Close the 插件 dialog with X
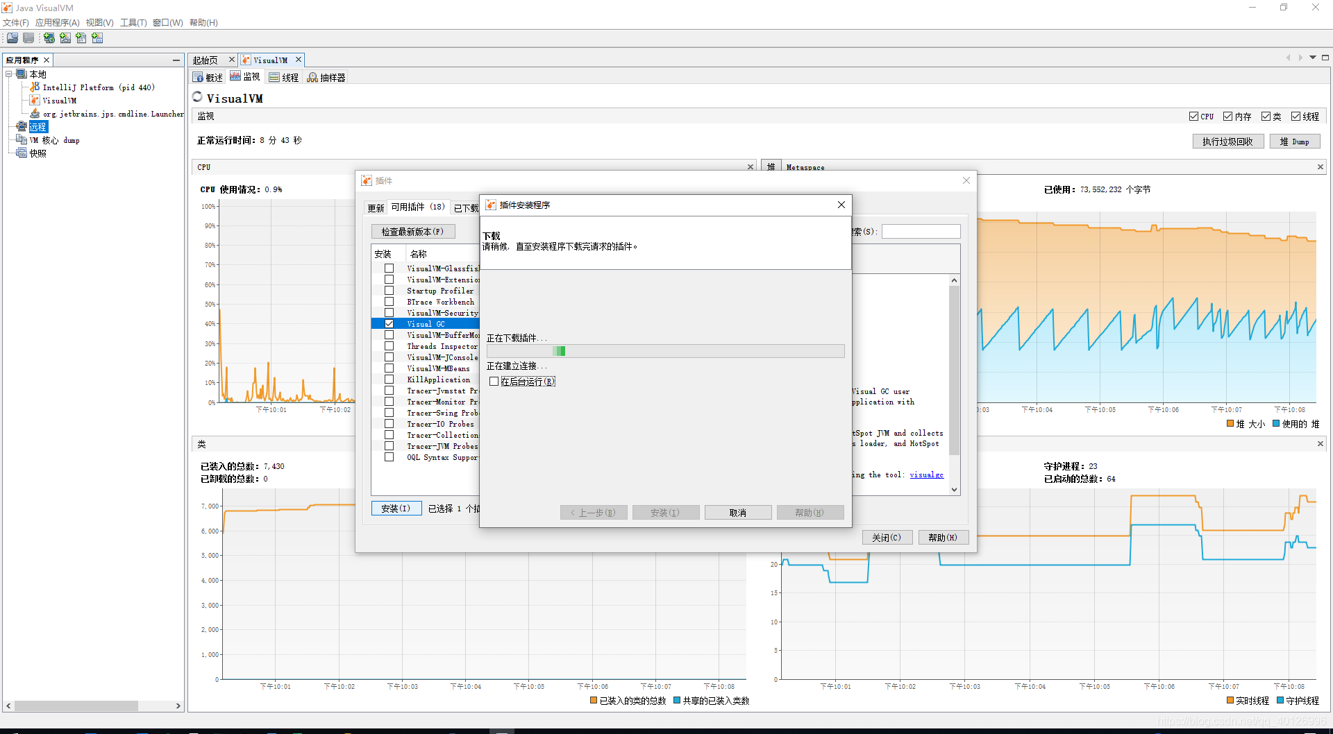This screenshot has height=734, width=1333. point(966,180)
